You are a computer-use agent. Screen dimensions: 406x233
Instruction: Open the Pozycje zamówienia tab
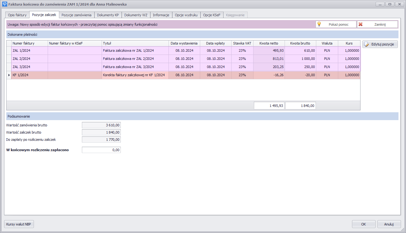(x=76, y=15)
